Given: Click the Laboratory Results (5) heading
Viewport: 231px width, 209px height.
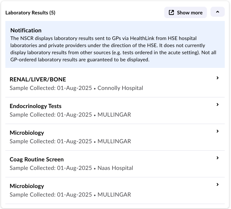Looking at the screenshot, I should pos(30,13).
